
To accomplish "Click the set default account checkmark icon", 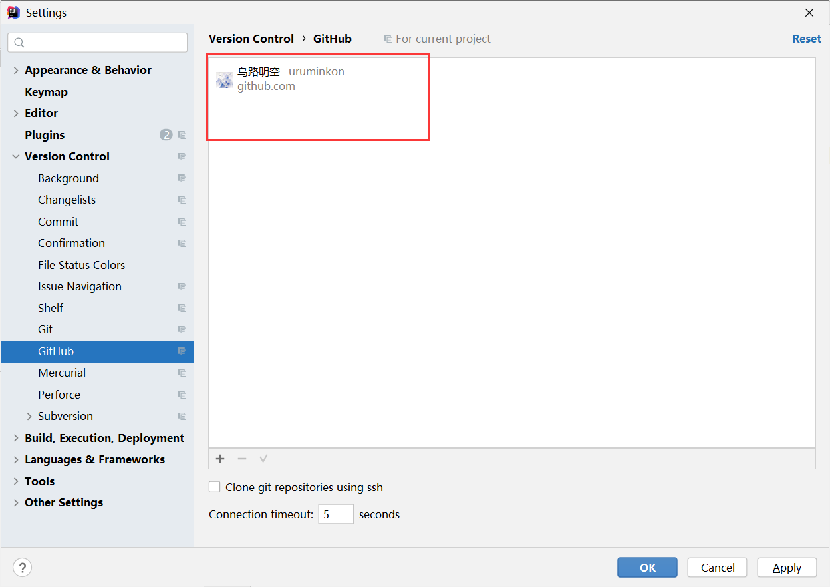I will click(x=263, y=459).
